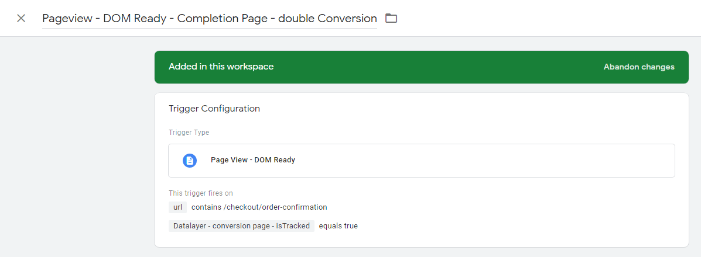The width and height of the screenshot is (701, 257).
Task: Click the 'Added in this workspace' banner text
Action: tap(221, 67)
